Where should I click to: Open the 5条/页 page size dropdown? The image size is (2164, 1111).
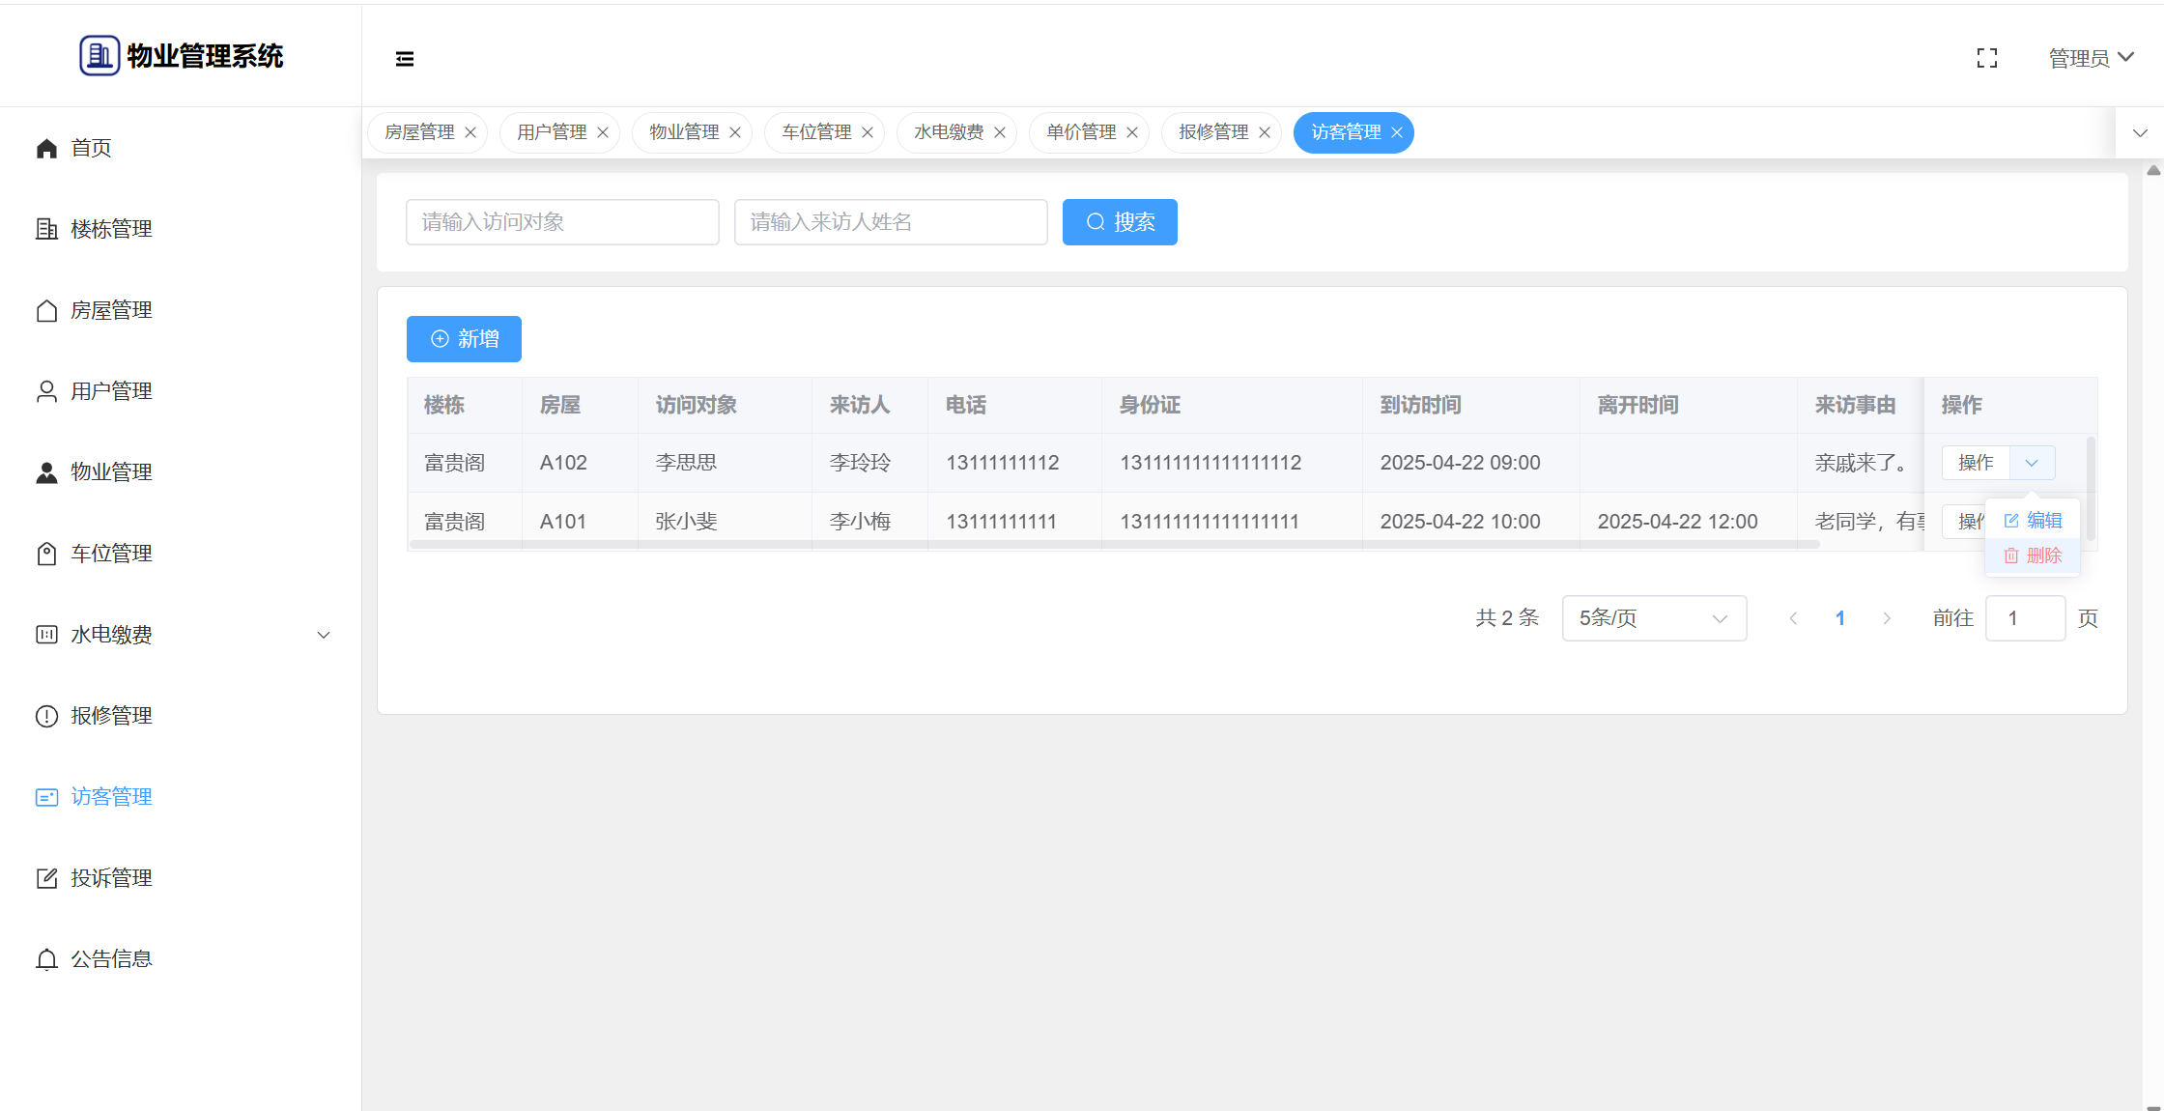(x=1653, y=618)
